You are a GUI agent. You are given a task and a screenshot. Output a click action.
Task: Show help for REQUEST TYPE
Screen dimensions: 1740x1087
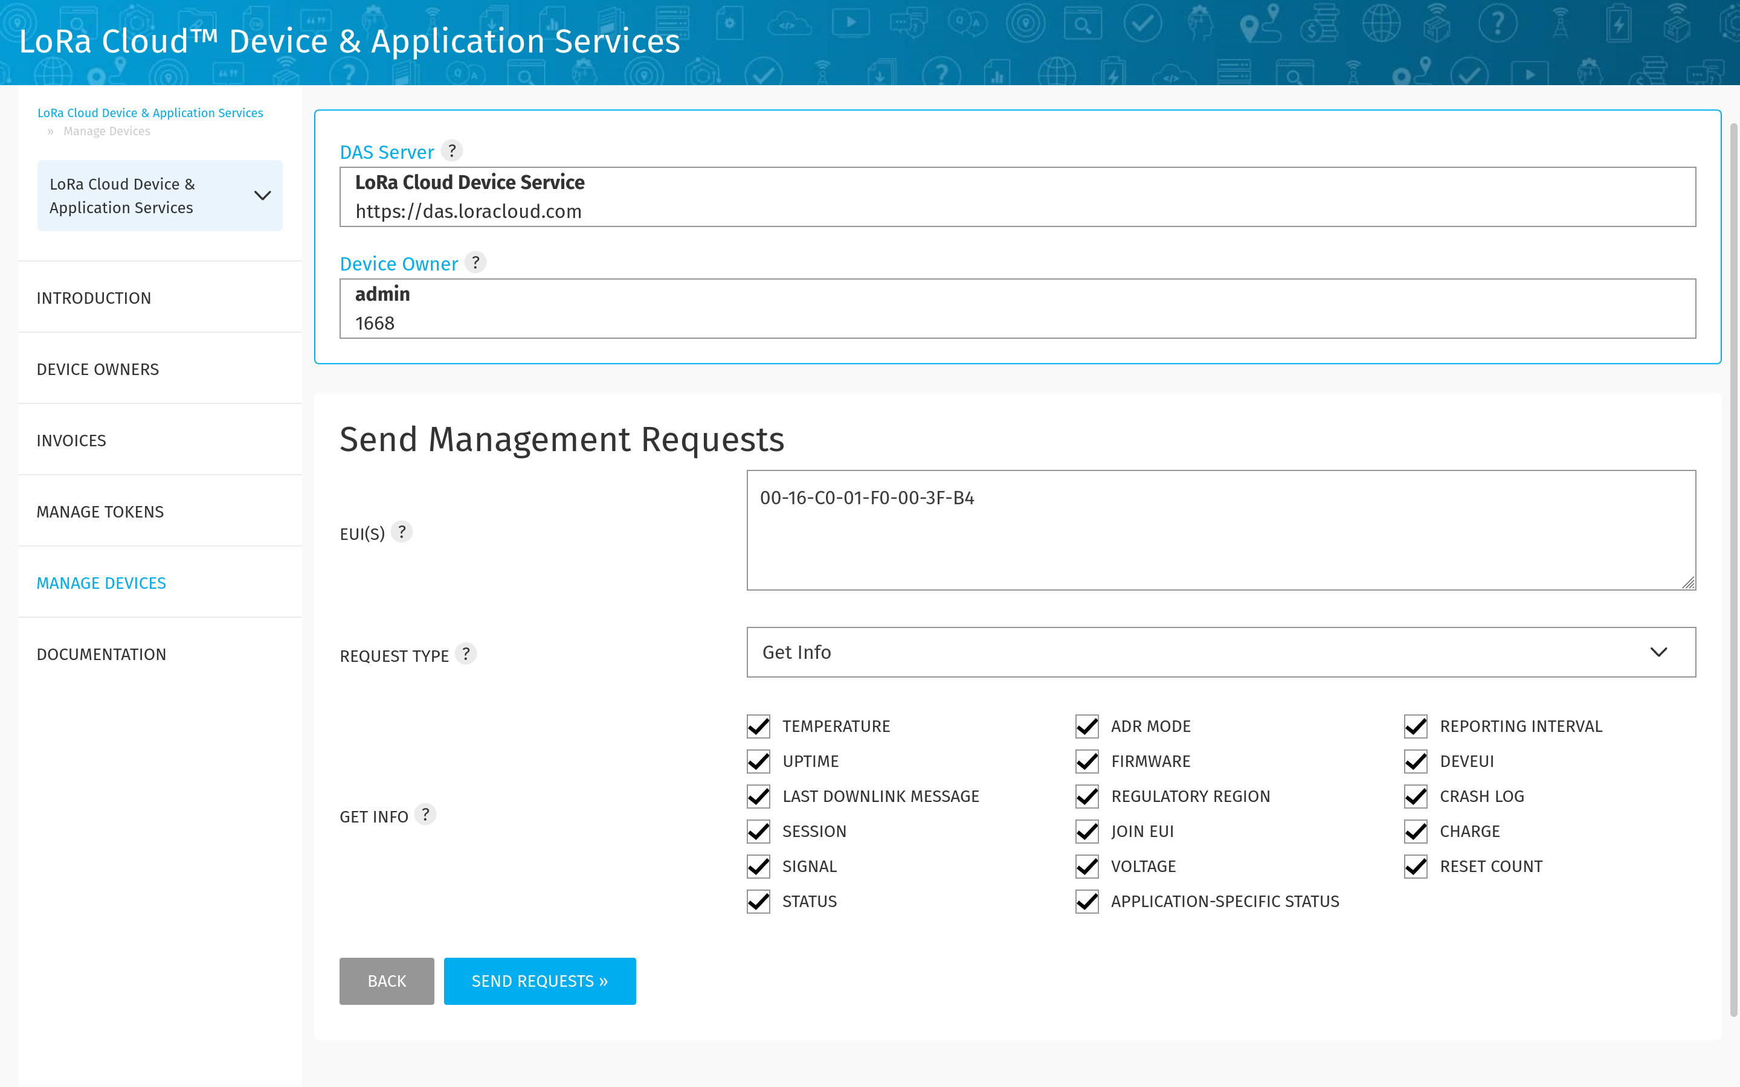[x=466, y=654]
